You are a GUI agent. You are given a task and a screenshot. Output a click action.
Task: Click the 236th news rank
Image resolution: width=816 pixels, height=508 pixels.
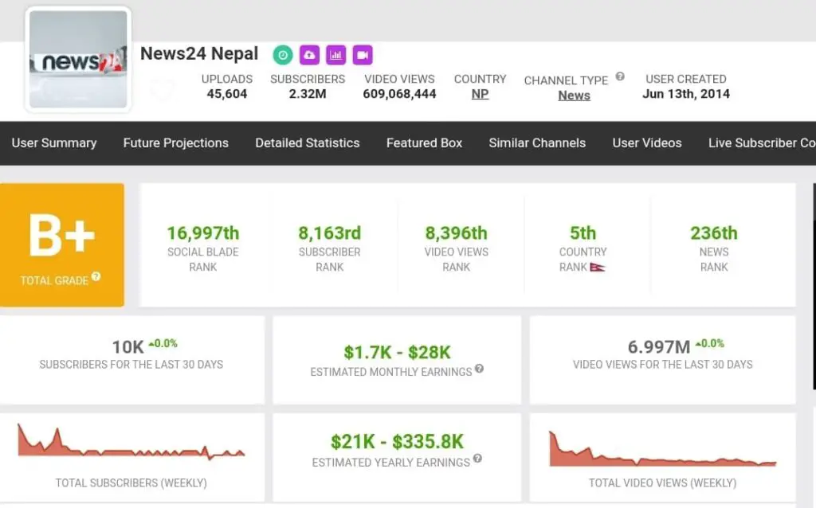point(714,233)
